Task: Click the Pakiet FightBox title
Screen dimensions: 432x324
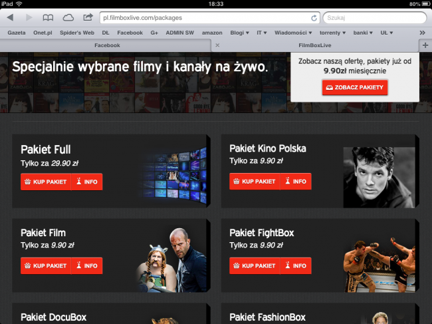Action: click(x=262, y=233)
